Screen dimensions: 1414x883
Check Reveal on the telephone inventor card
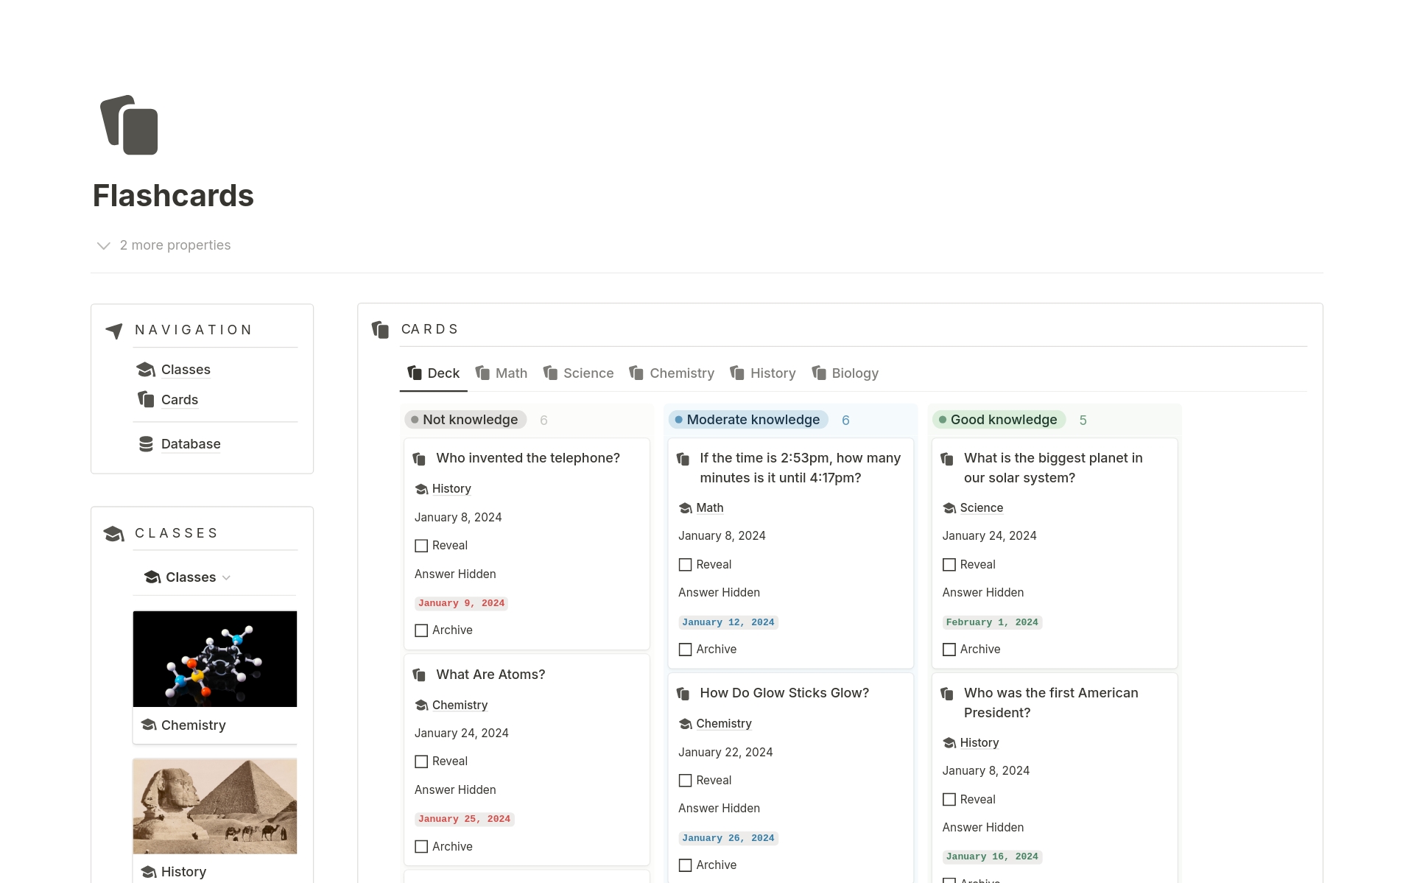point(421,546)
